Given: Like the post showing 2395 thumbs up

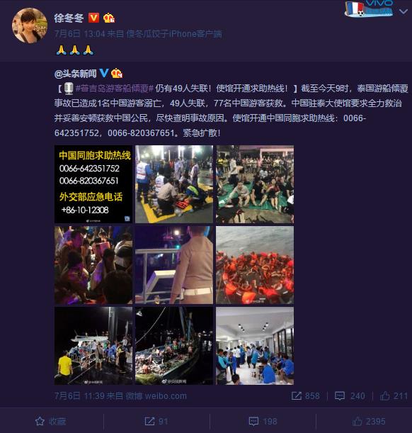Looking at the screenshot, I should pos(369,422).
